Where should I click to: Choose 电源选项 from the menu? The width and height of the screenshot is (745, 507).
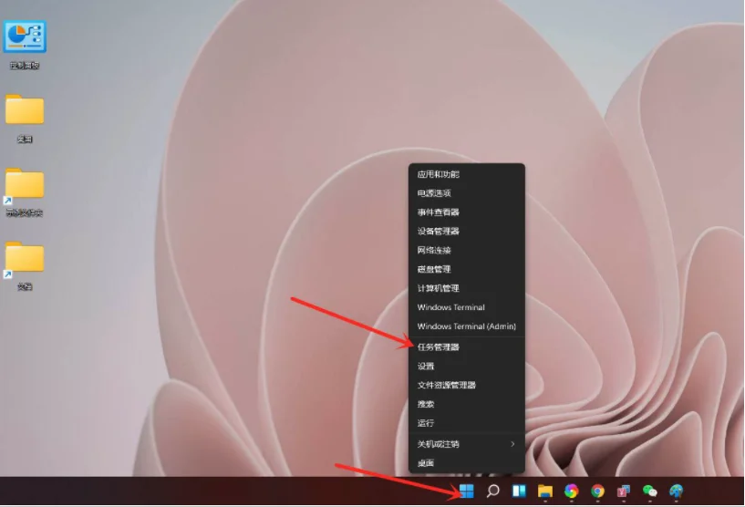(x=435, y=193)
